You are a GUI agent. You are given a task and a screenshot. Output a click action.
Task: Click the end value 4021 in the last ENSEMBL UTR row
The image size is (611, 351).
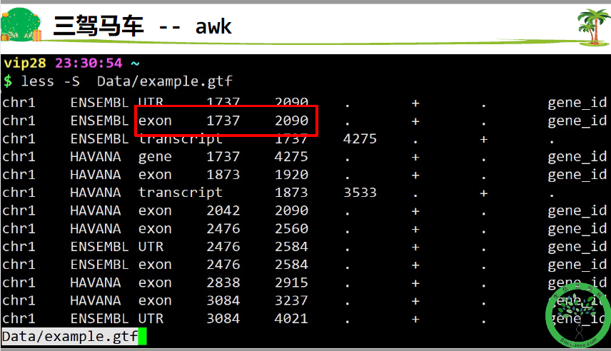tap(291, 318)
